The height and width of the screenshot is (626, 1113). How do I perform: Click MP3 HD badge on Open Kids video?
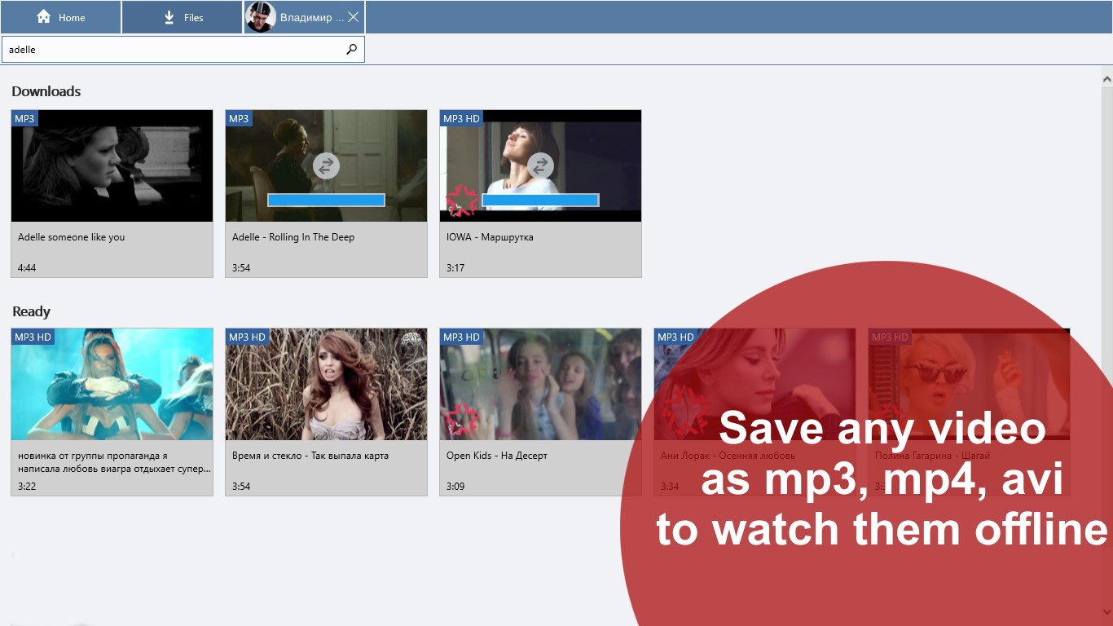[461, 337]
